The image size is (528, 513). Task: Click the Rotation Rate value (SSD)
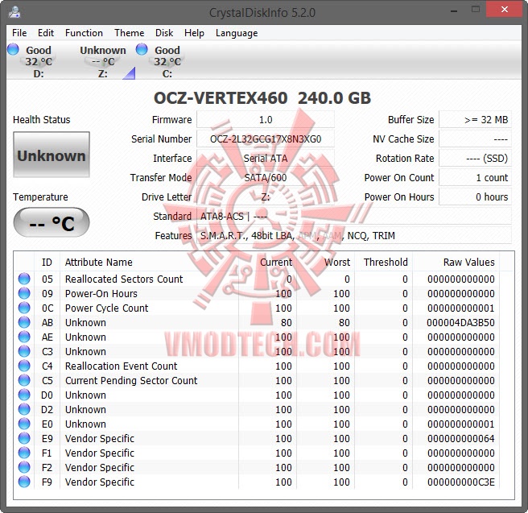(x=475, y=159)
